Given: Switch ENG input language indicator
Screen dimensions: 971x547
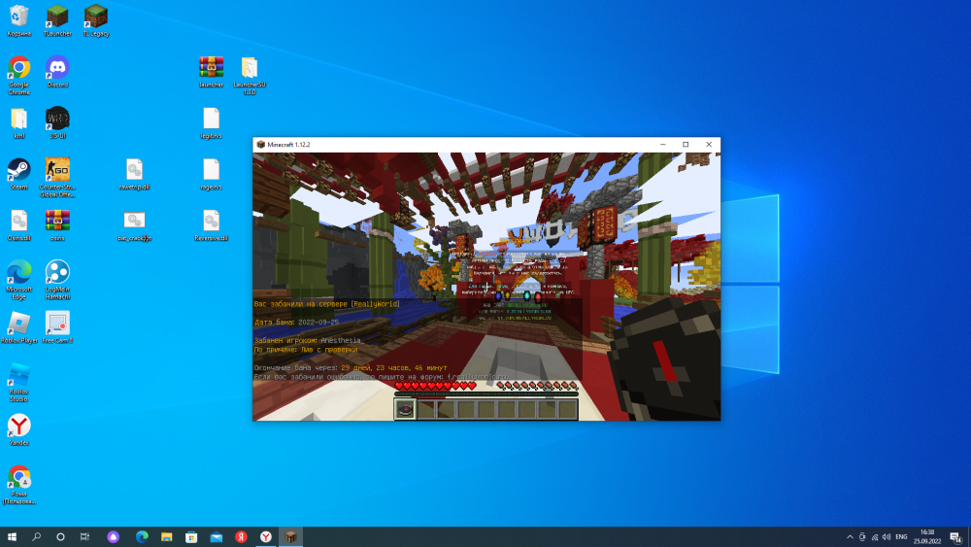Looking at the screenshot, I should (902, 536).
